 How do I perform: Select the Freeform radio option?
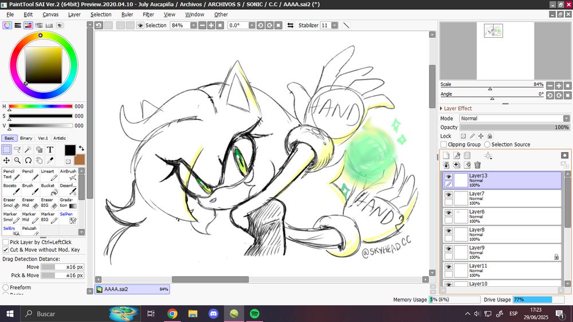point(6,287)
